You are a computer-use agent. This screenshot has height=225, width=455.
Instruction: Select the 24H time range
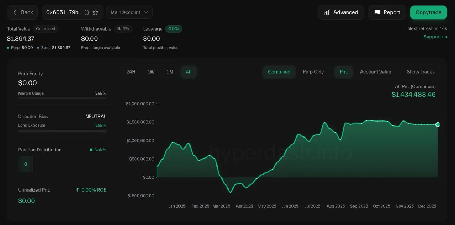(x=131, y=72)
